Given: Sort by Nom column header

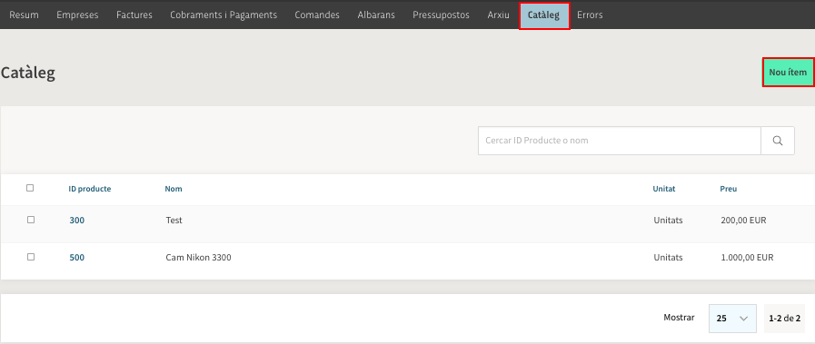Looking at the screenshot, I should (174, 189).
